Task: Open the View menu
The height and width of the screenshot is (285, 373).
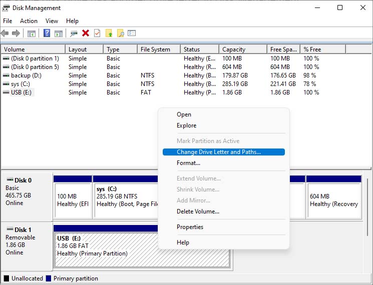Action: tap(52, 21)
